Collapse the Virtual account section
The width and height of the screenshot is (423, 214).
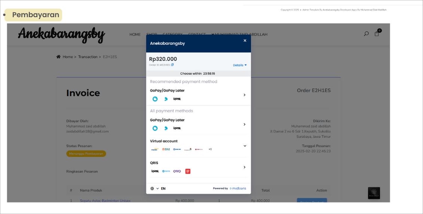(245, 146)
